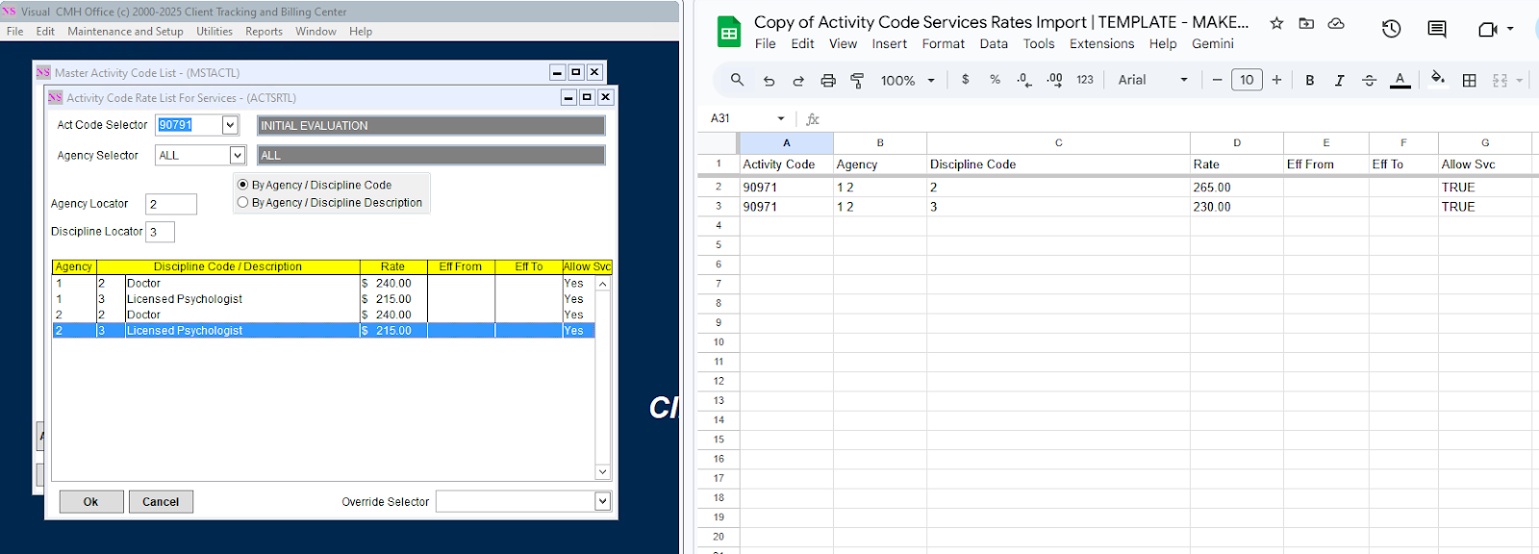Open the Arial font dropdown

point(1153,80)
